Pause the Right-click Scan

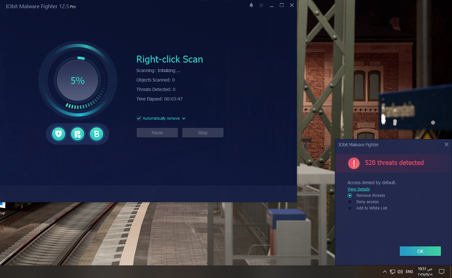157,133
